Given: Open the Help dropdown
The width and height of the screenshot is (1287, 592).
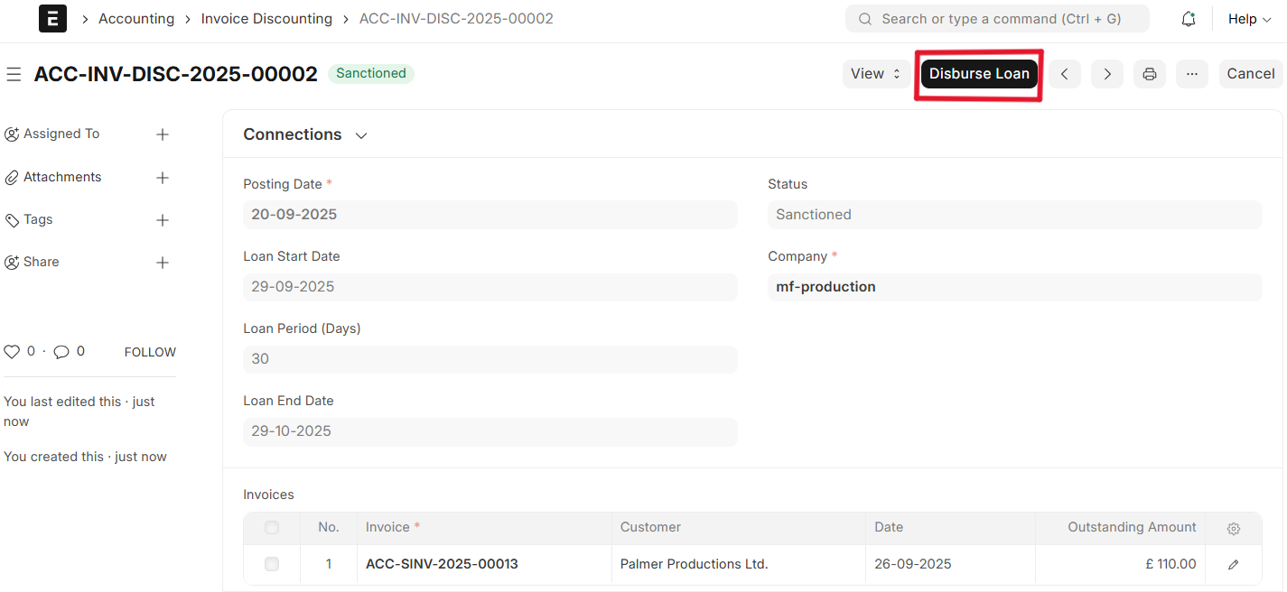Looking at the screenshot, I should point(1249,18).
